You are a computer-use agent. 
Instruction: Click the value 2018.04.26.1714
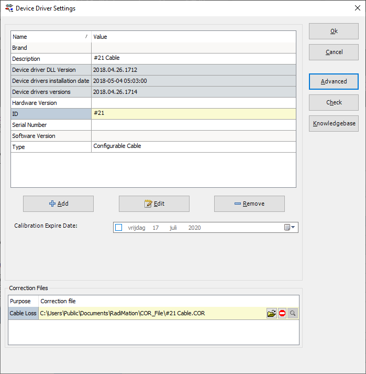115,92
